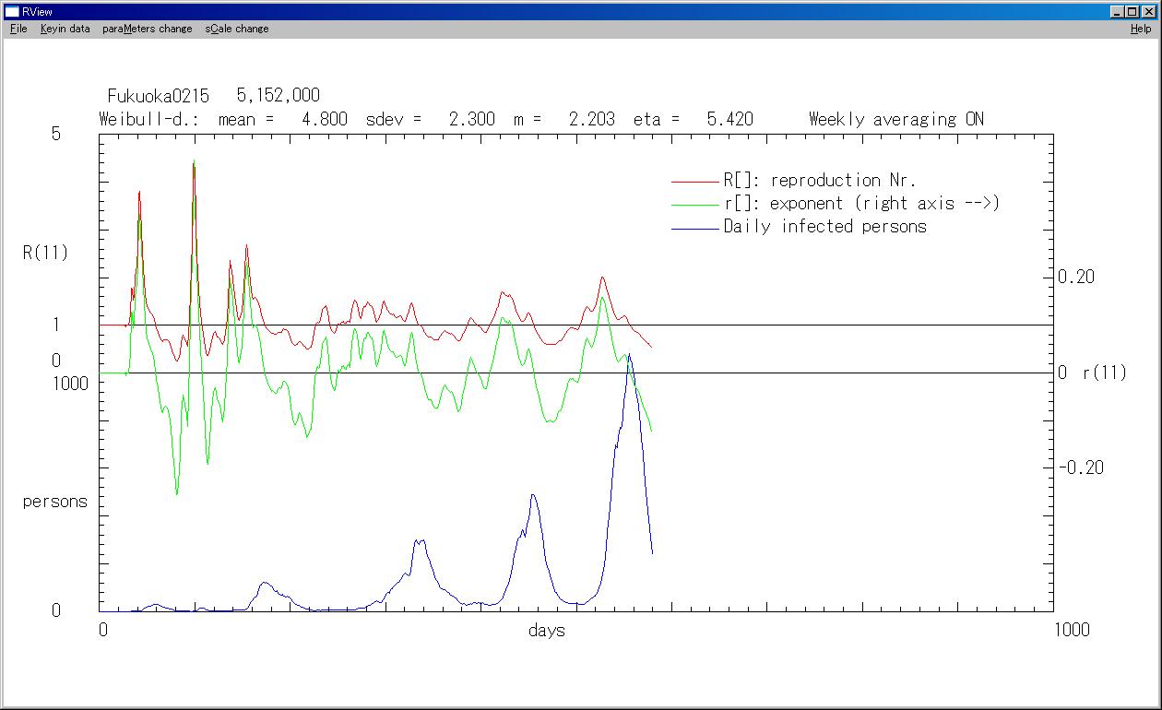Click green legend line for r[] exponent

[x=694, y=205]
